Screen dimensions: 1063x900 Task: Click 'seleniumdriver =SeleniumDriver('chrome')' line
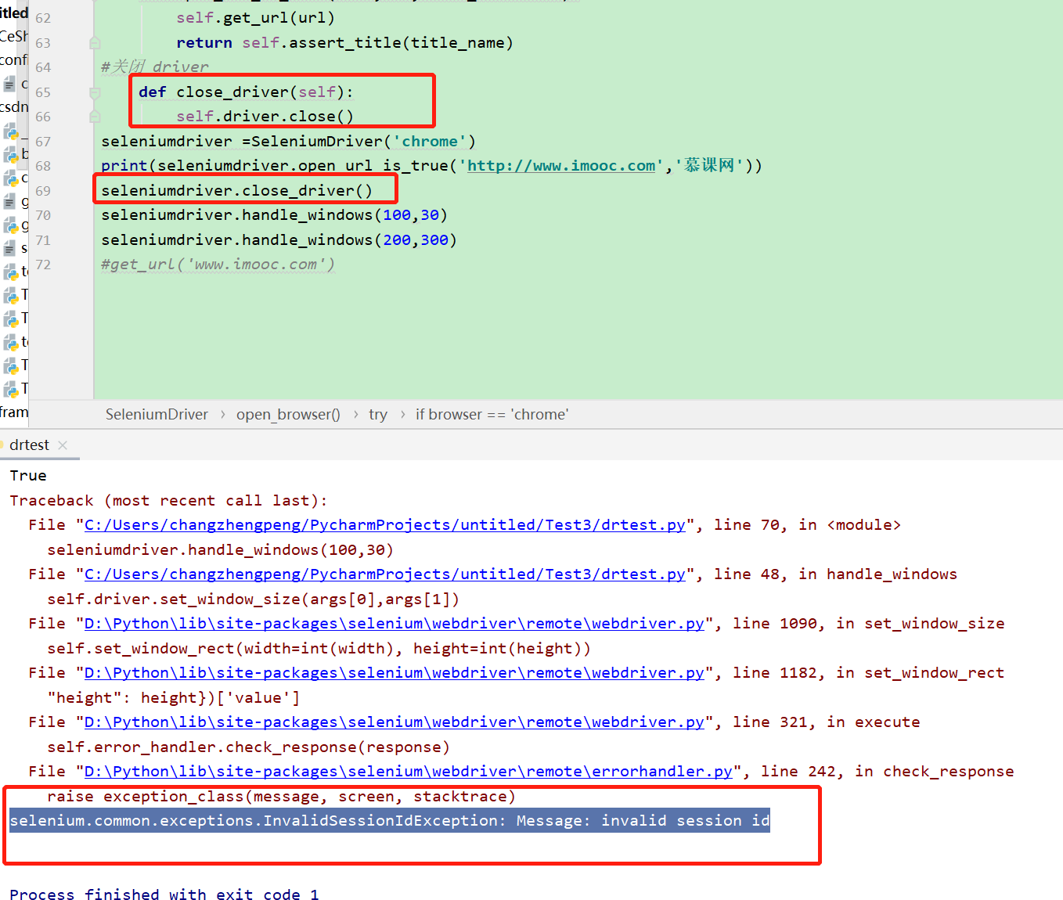pyautogui.click(x=288, y=142)
